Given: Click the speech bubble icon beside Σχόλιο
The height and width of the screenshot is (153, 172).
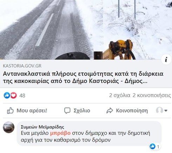Looking at the screenshot, I should click(67, 110).
